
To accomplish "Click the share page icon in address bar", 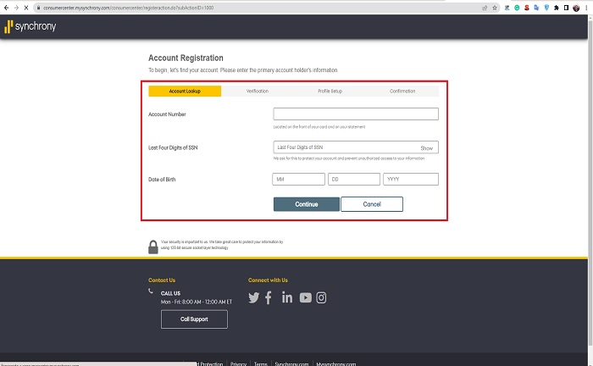I will (x=483, y=6).
